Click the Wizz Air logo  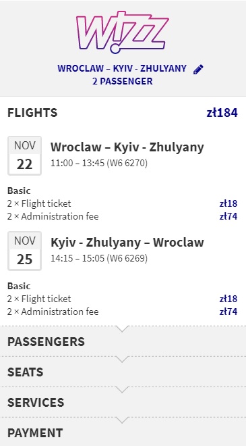click(123, 32)
